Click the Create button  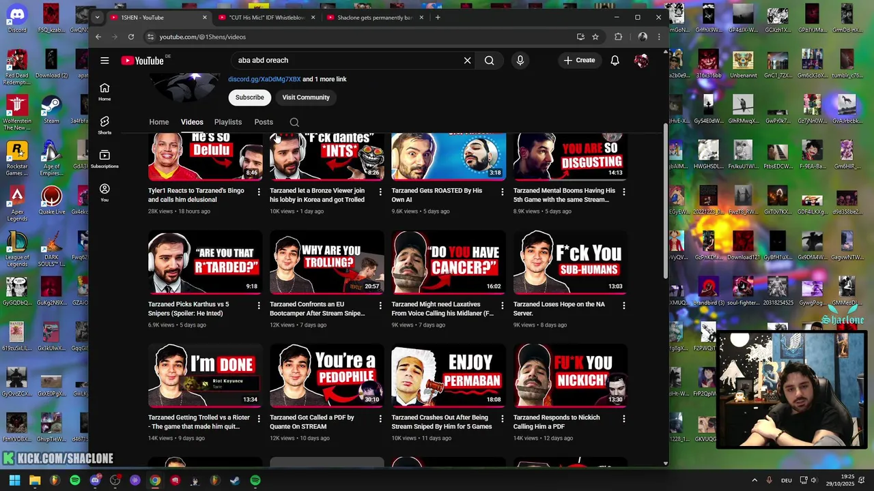[x=579, y=61]
